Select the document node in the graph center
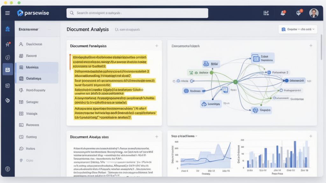 point(225,90)
